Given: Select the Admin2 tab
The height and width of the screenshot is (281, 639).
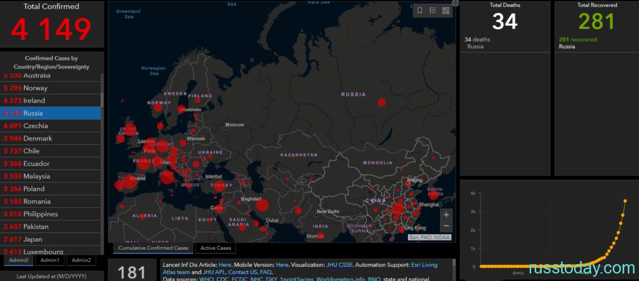Looking at the screenshot, I should tap(81, 260).
